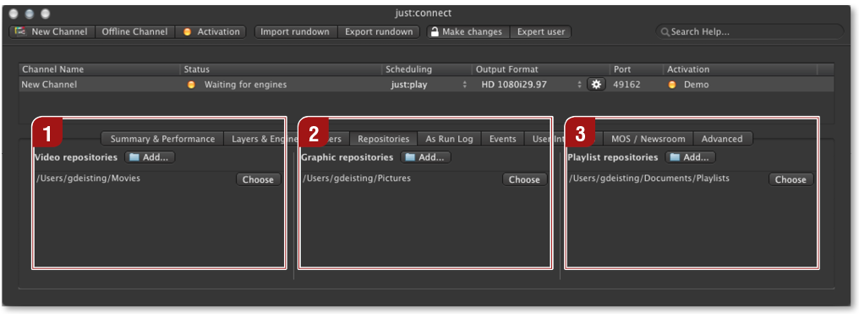Switch to the As Run Log tab
Image resolution: width=859 pixels, height=314 pixels.
click(449, 139)
